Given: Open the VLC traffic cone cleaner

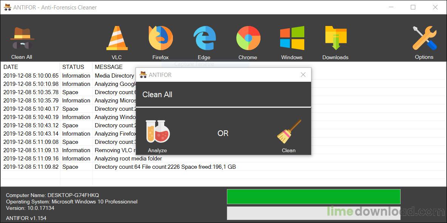Looking at the screenshot, I should 117,39.
